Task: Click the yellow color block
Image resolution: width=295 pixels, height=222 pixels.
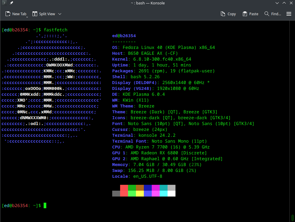Action: [x=140, y=194]
